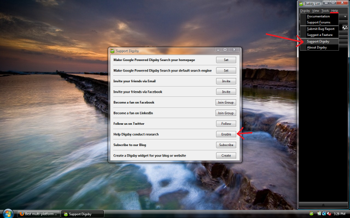This screenshot has height=218, width=350.
Task: Click 'Become a fan on Facebook' label
Action: (x=133, y=102)
